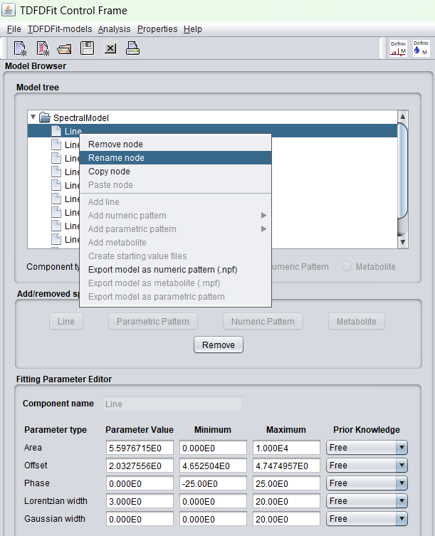This screenshot has height=536, width=435.
Task: Click the Java app icon in title bar
Action: pyautogui.click(x=9, y=9)
